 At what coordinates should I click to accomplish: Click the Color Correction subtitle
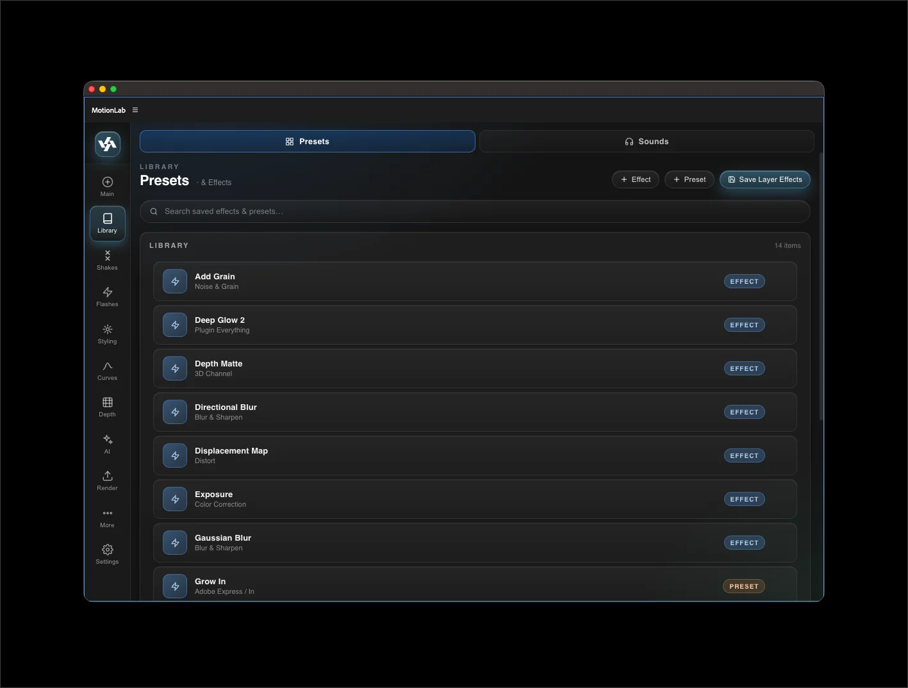click(220, 505)
